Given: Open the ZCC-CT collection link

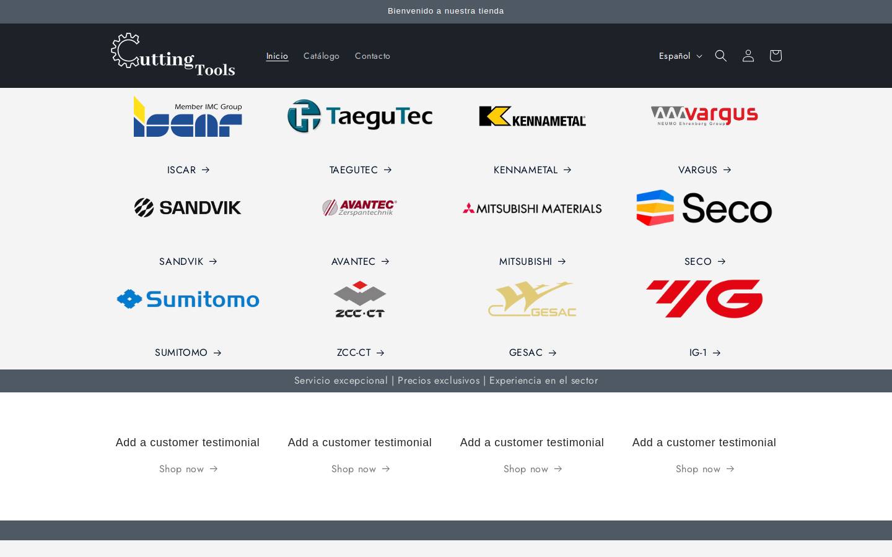Looking at the screenshot, I should 361,353.
